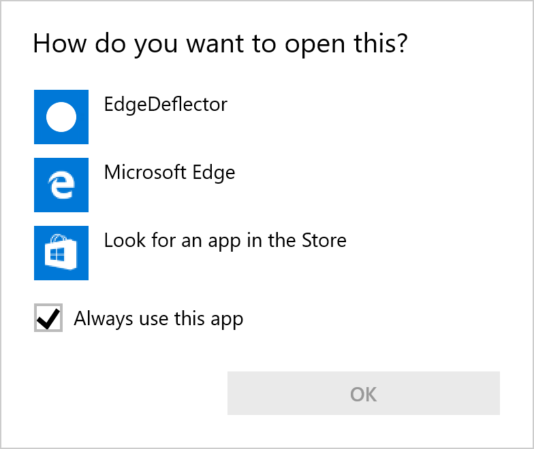Select the EdgeDeflector white circle icon
534x449 pixels.
pyautogui.click(x=61, y=117)
